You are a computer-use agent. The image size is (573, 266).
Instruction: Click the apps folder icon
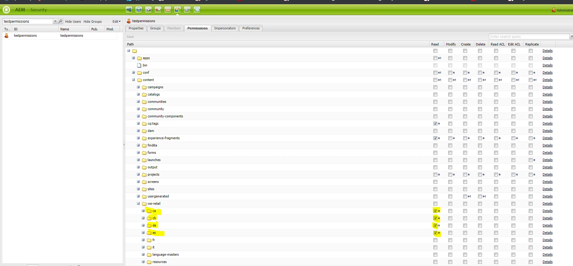tap(139, 58)
